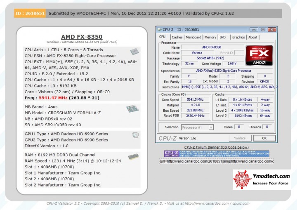The width and height of the screenshot is (297, 210).
Task: Click the red 5541.47 MHz frequency value
Action: click(53, 98)
